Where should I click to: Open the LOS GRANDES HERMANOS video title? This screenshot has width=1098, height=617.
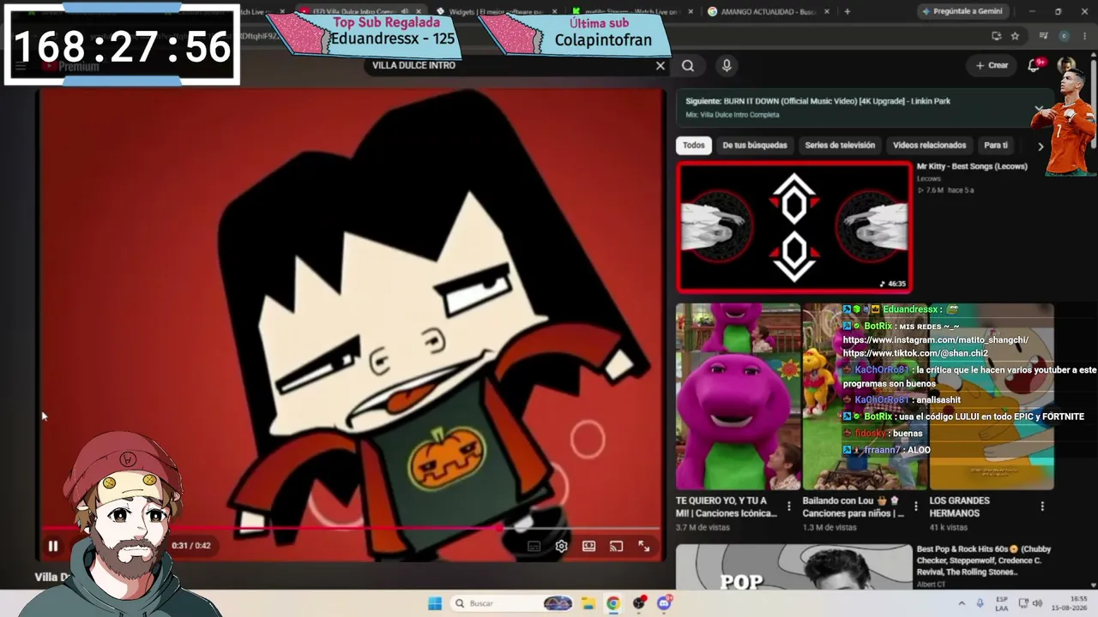960,506
